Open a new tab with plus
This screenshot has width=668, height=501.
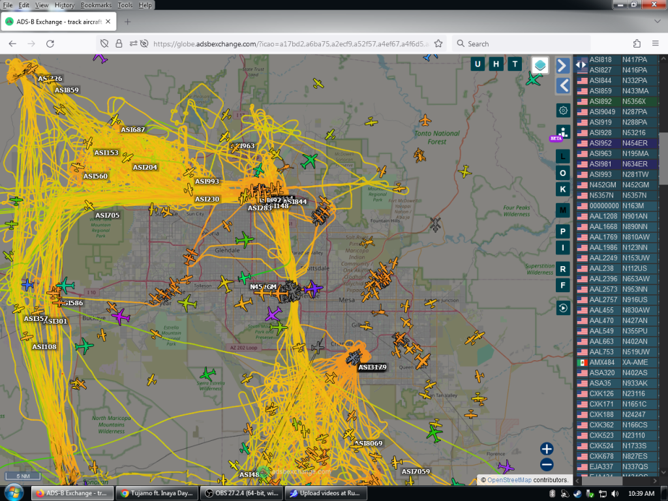pyautogui.click(x=127, y=22)
